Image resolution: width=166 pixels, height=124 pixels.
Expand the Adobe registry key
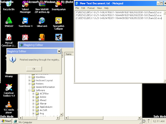33,97
